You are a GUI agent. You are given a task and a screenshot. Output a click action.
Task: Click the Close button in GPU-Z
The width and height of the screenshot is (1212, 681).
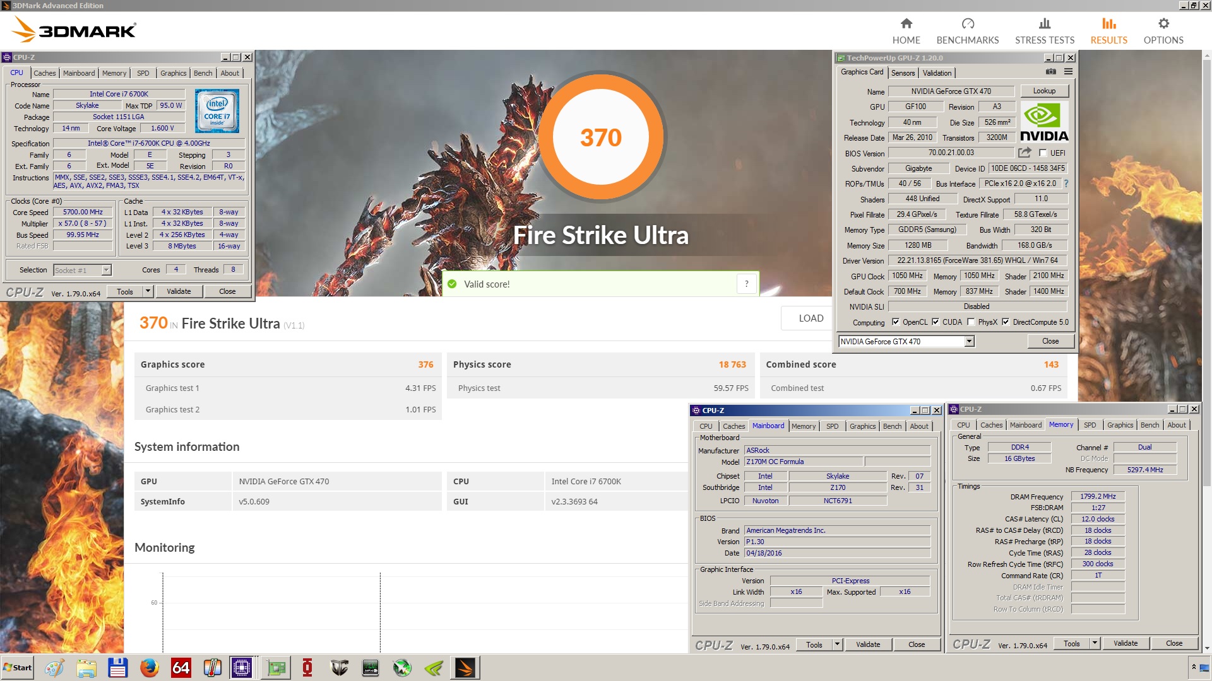point(1050,341)
